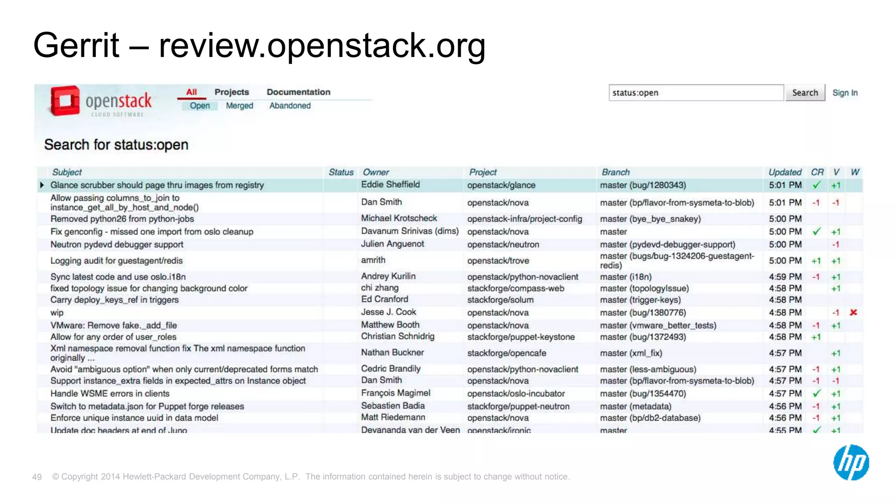This screenshot has height=504, width=896.
Task: Click branch master (bug/1280343)
Action: tap(643, 185)
